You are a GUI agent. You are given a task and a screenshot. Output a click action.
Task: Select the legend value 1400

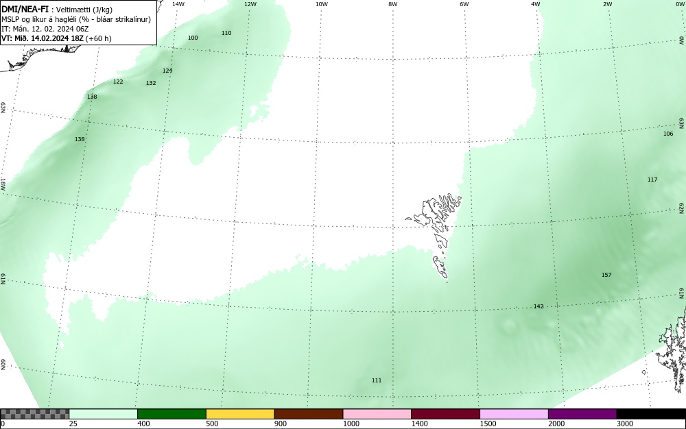point(420,424)
